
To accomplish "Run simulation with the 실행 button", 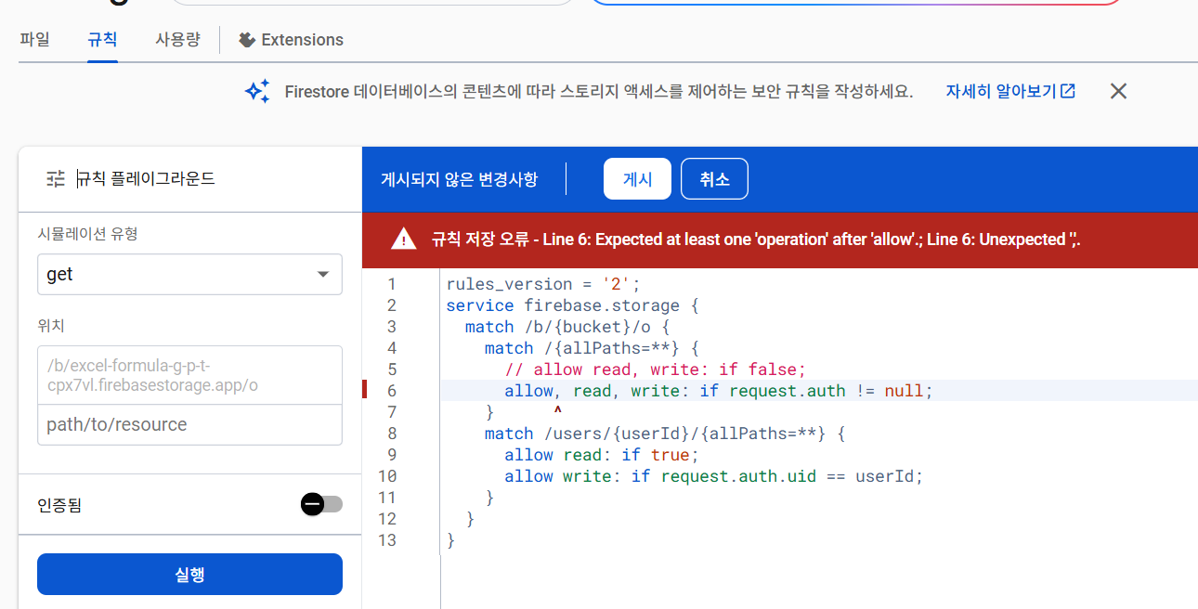I will point(189,575).
